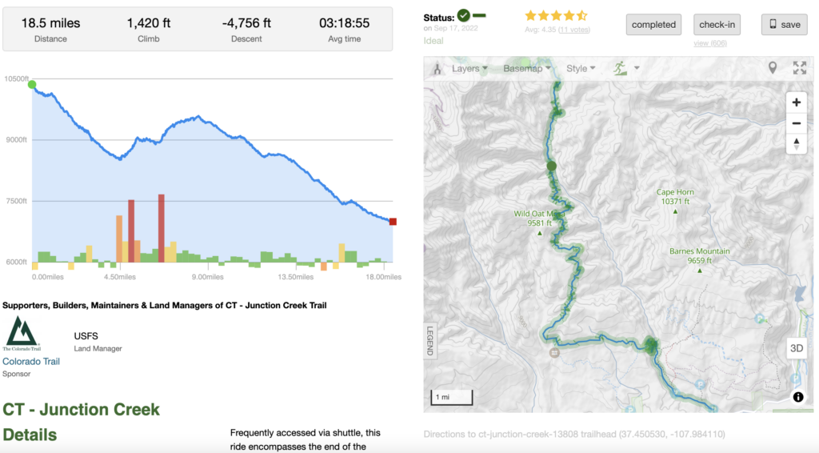819x453 pixels.
Task: Save the trail to phone
Action: click(784, 25)
